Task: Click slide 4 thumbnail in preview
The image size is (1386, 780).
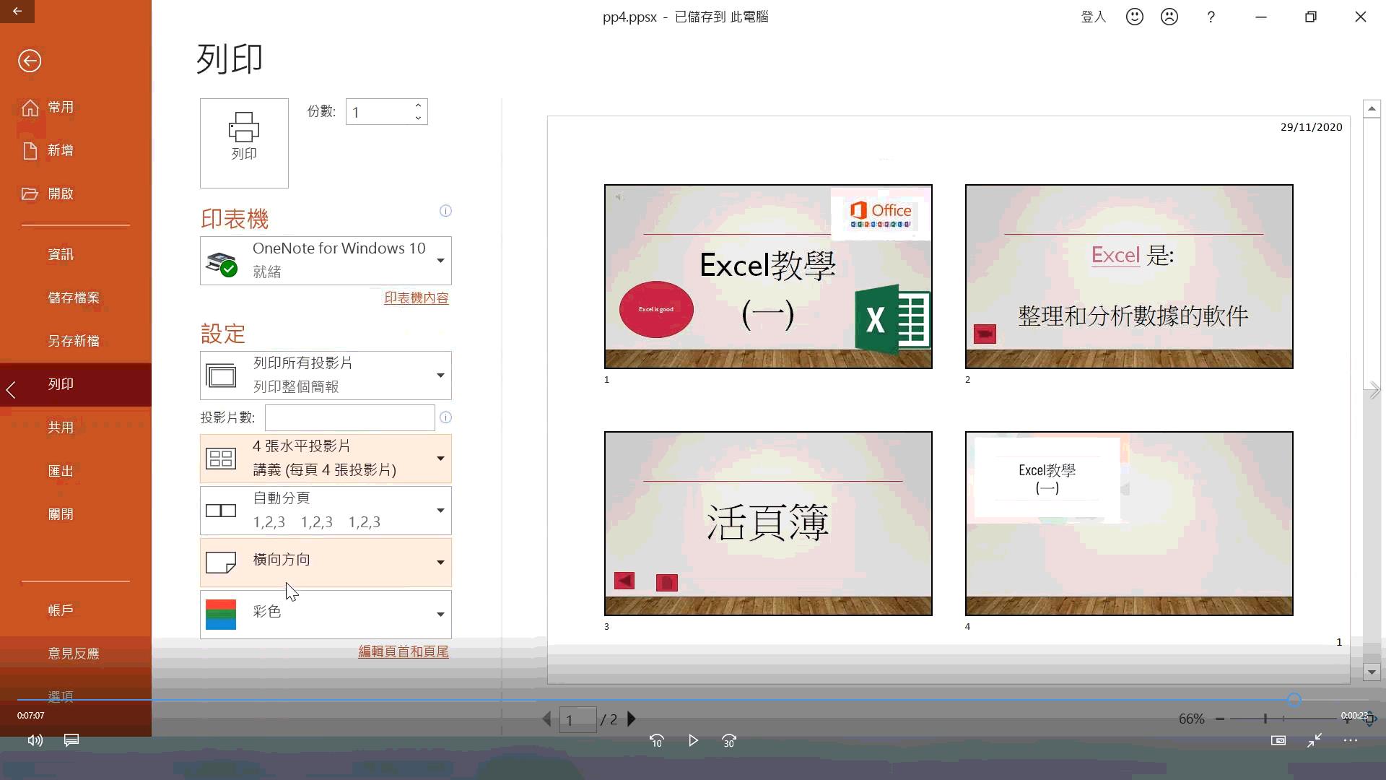Action: pyautogui.click(x=1129, y=524)
